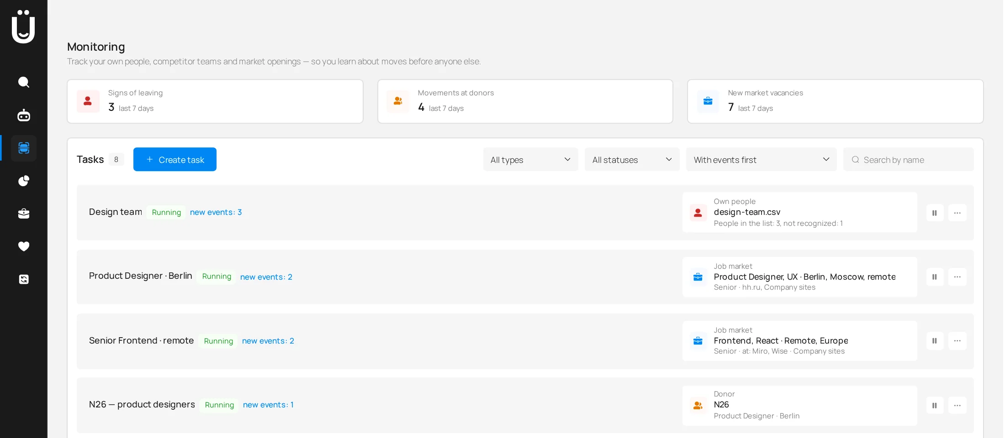The width and height of the screenshot is (1005, 438).
Task: Click the smiley logo in sidebar
Action: tap(23, 26)
